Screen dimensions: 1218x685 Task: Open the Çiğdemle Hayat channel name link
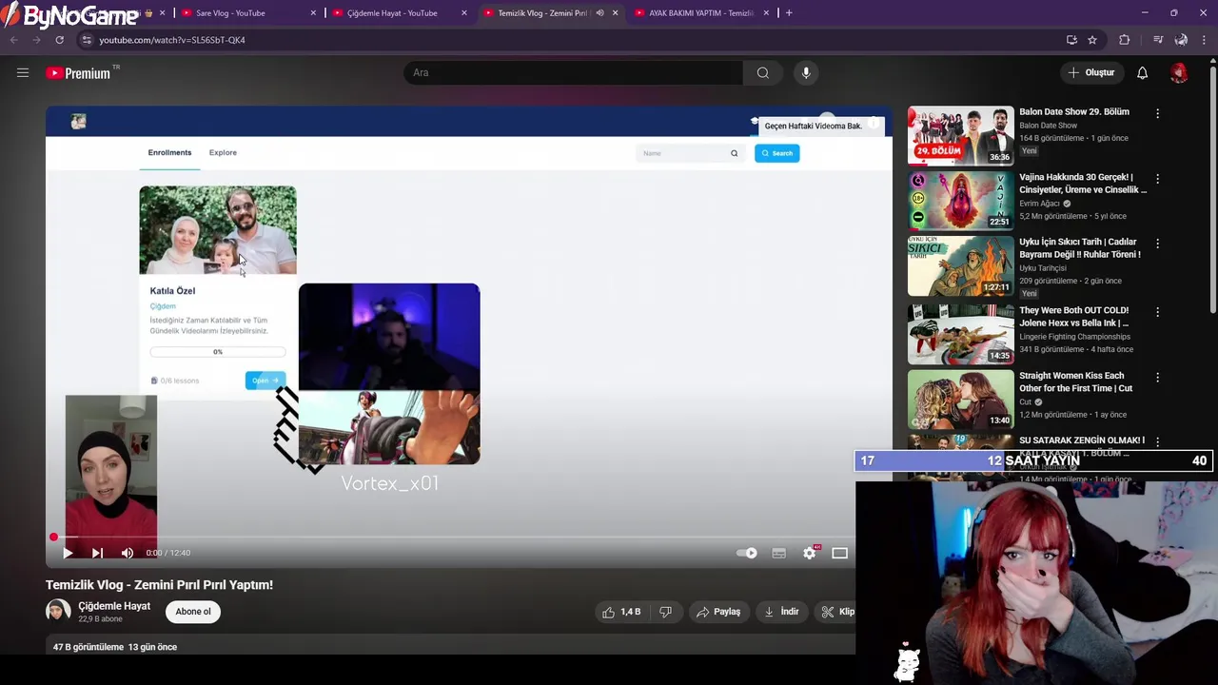tap(114, 606)
